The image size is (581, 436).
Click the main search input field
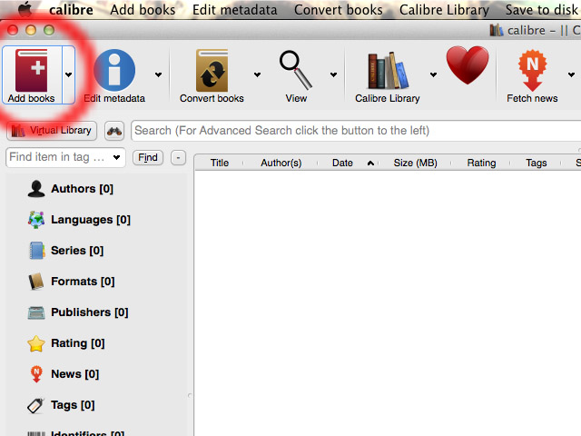[354, 131]
